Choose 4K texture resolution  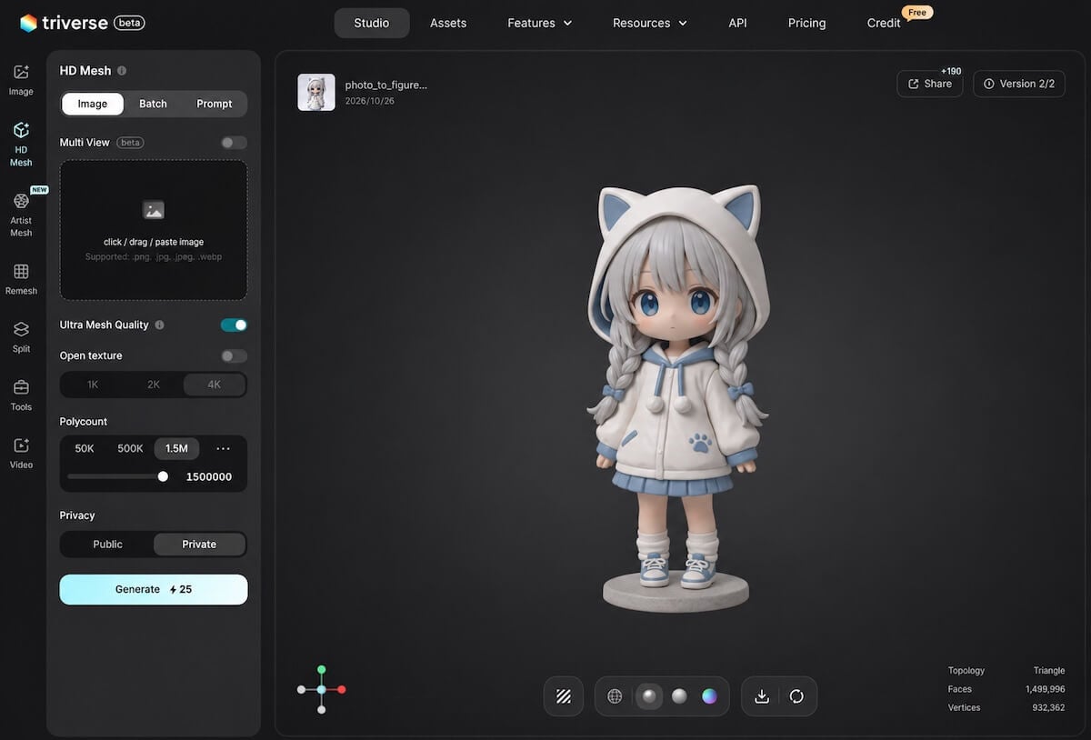215,385
